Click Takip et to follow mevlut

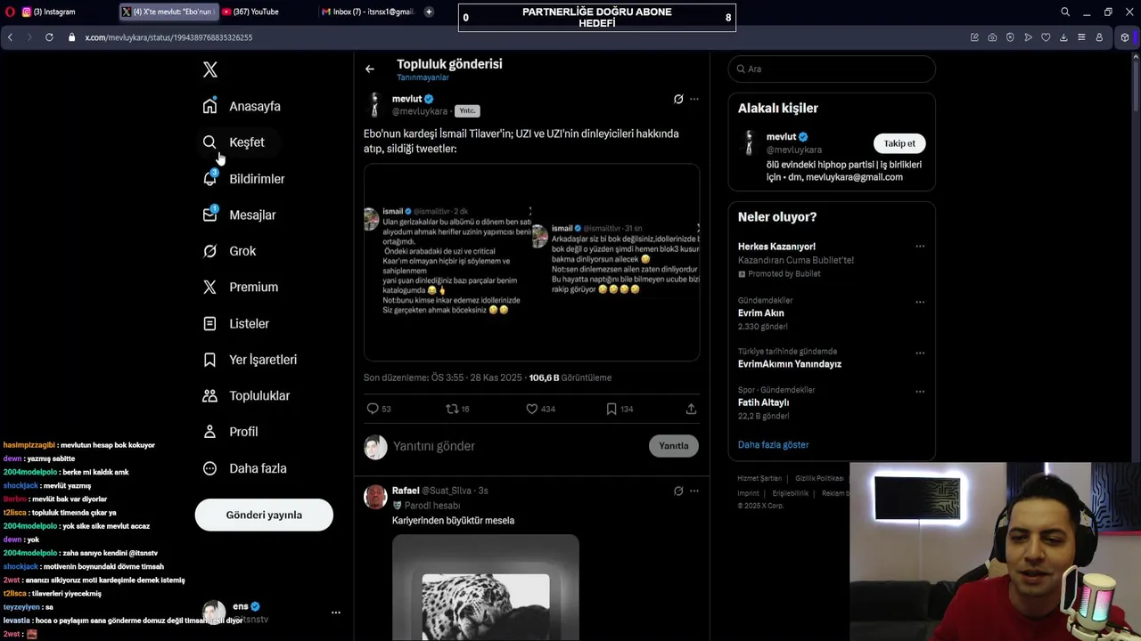(x=899, y=143)
